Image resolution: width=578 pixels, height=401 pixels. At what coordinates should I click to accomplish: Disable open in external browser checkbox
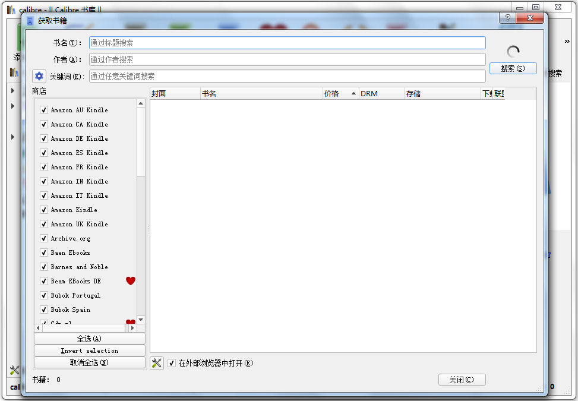(172, 363)
